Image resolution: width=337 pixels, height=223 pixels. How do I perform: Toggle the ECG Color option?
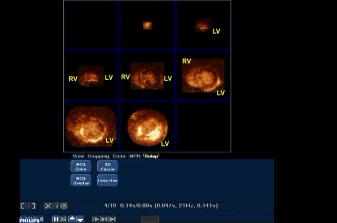81,167
